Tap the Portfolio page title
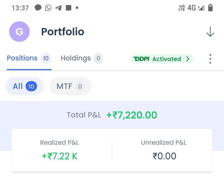 [62, 32]
